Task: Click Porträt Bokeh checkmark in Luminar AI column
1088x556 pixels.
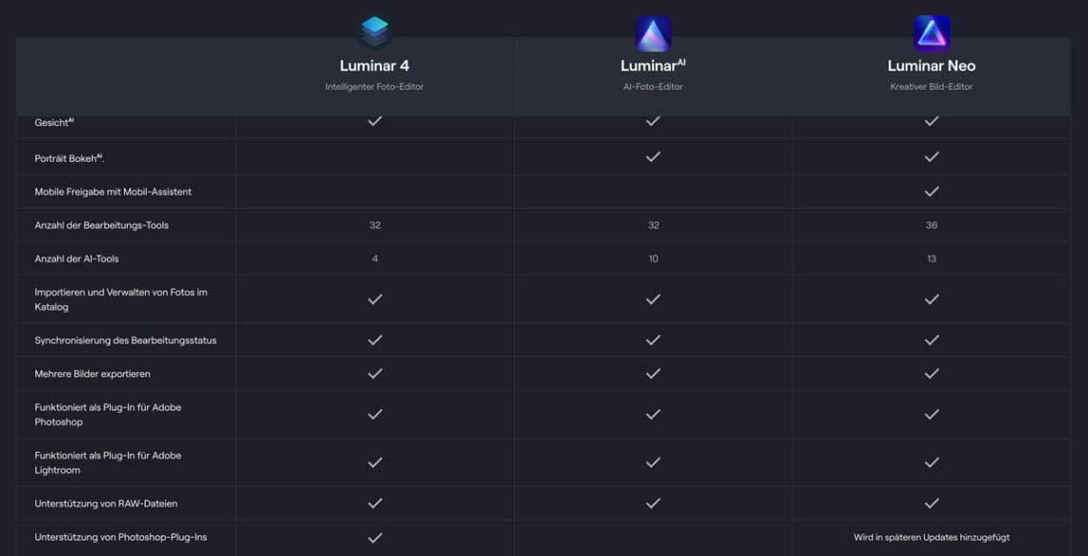Action: click(x=653, y=156)
